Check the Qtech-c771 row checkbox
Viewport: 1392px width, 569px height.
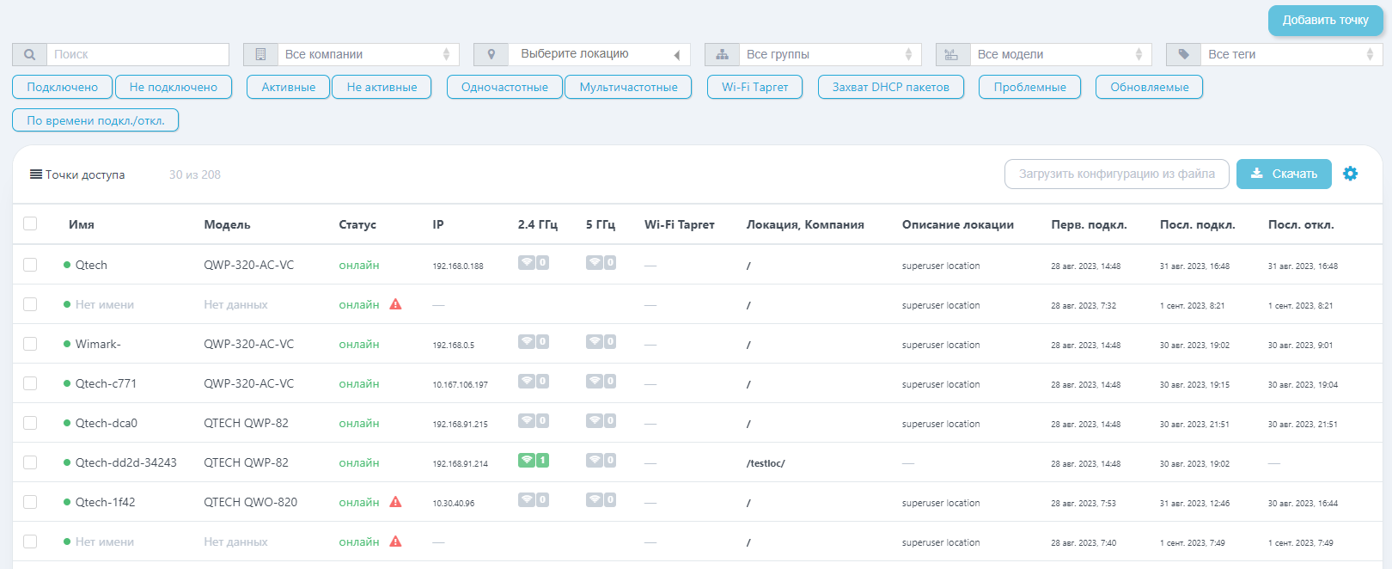coord(30,383)
